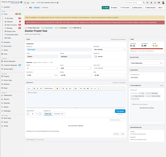Click the red time progress bar
166x157 pixels.
147,49
